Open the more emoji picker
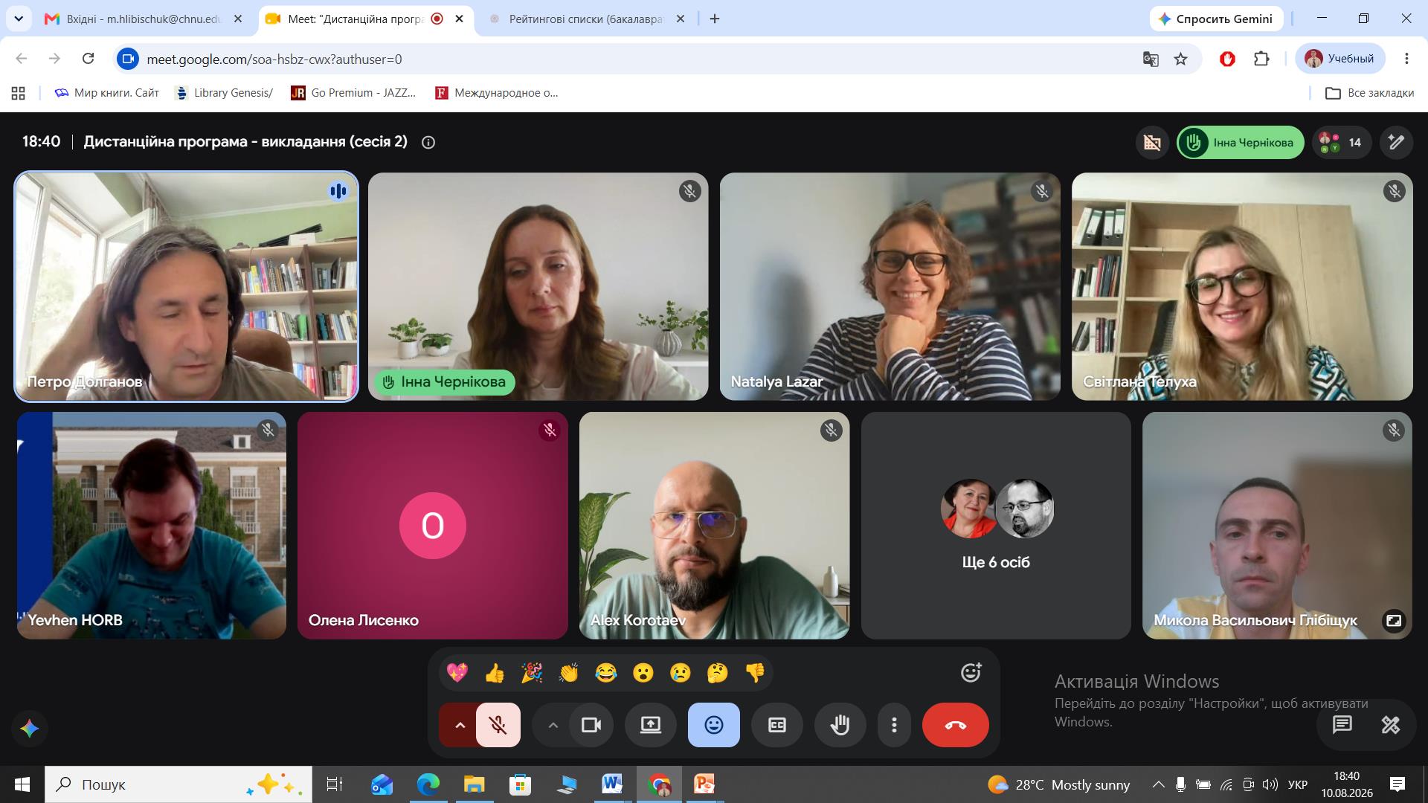Viewport: 1428px width, 803px height. (971, 673)
